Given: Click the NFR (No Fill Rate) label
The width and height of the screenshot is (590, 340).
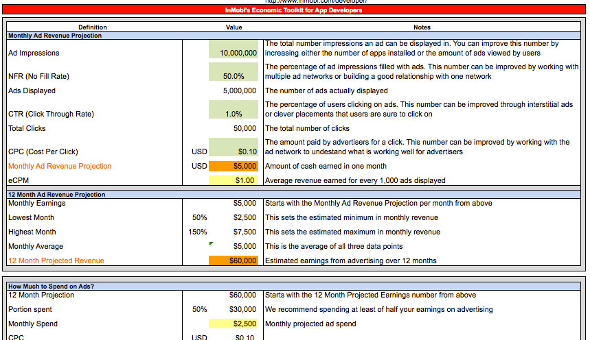Looking at the screenshot, I should [x=38, y=76].
